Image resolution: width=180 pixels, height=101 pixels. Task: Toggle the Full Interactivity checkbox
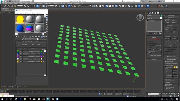tap(167, 57)
